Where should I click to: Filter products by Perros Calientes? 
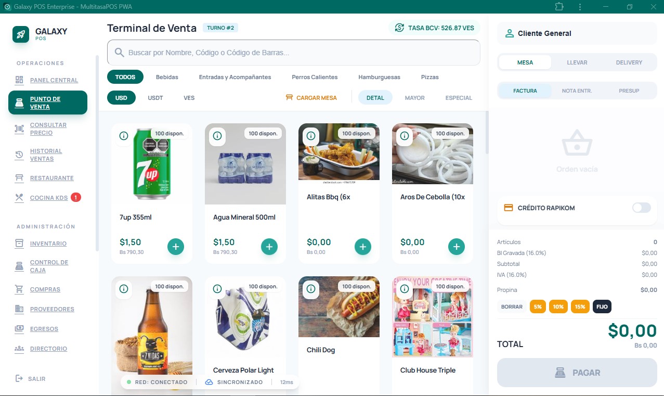pyautogui.click(x=315, y=77)
